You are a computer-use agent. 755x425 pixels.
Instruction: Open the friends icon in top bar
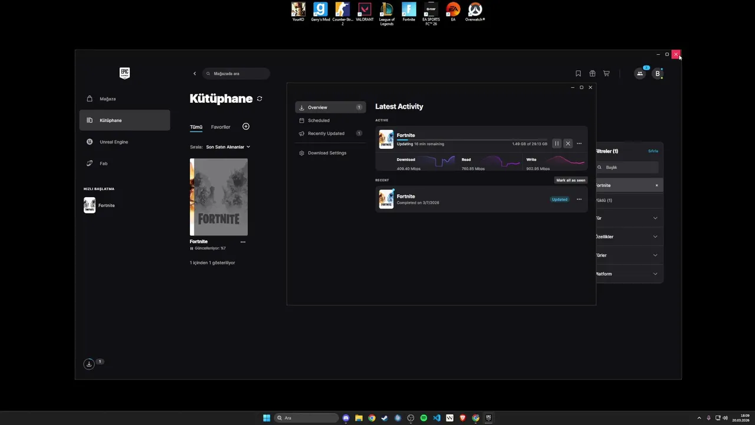640,74
